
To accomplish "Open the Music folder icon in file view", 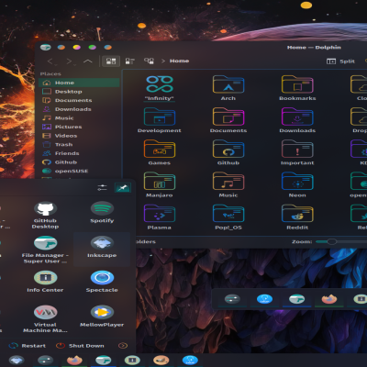I will coord(228,185).
